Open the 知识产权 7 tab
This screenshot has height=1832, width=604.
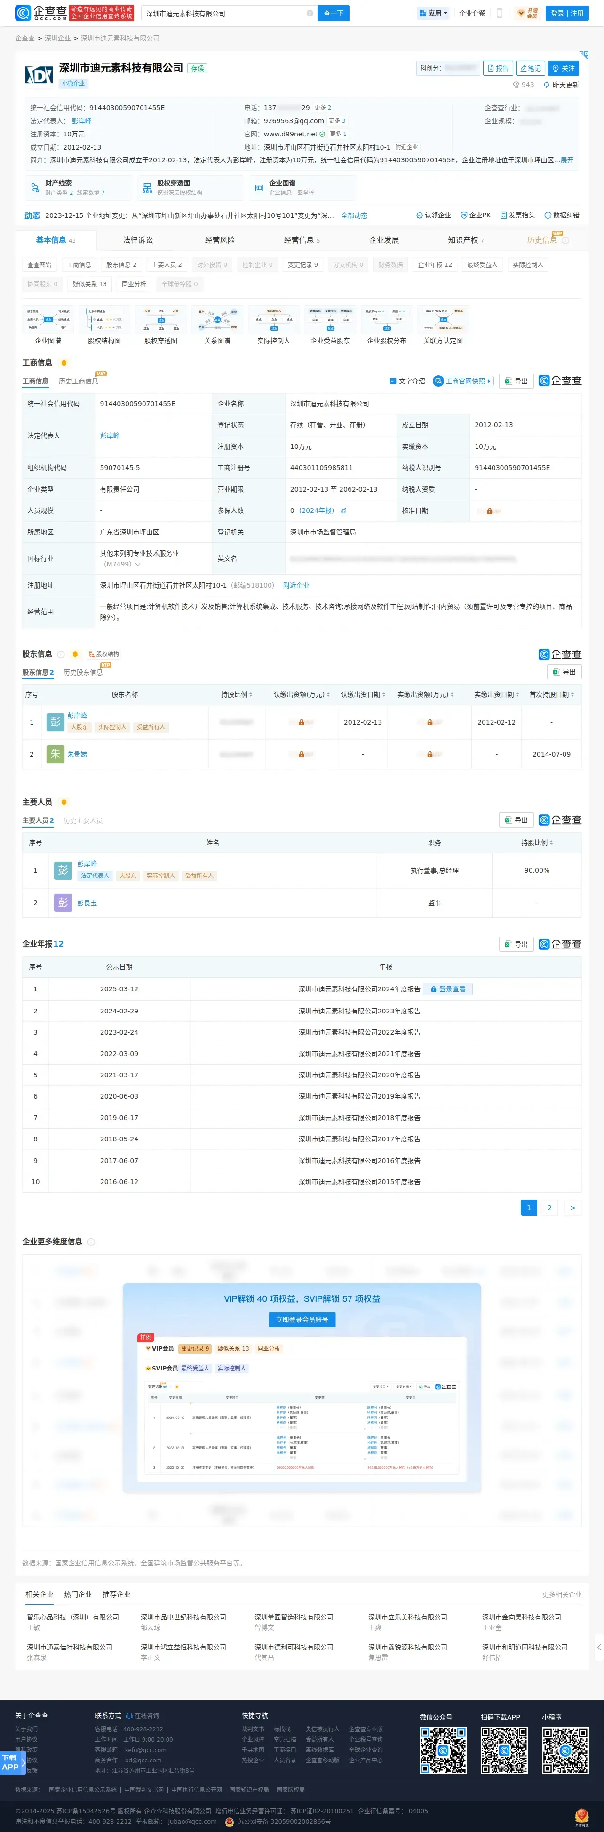pos(466,240)
